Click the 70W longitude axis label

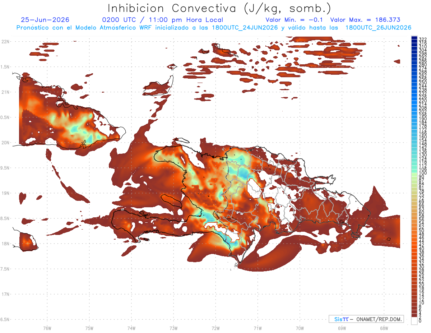click(300, 328)
